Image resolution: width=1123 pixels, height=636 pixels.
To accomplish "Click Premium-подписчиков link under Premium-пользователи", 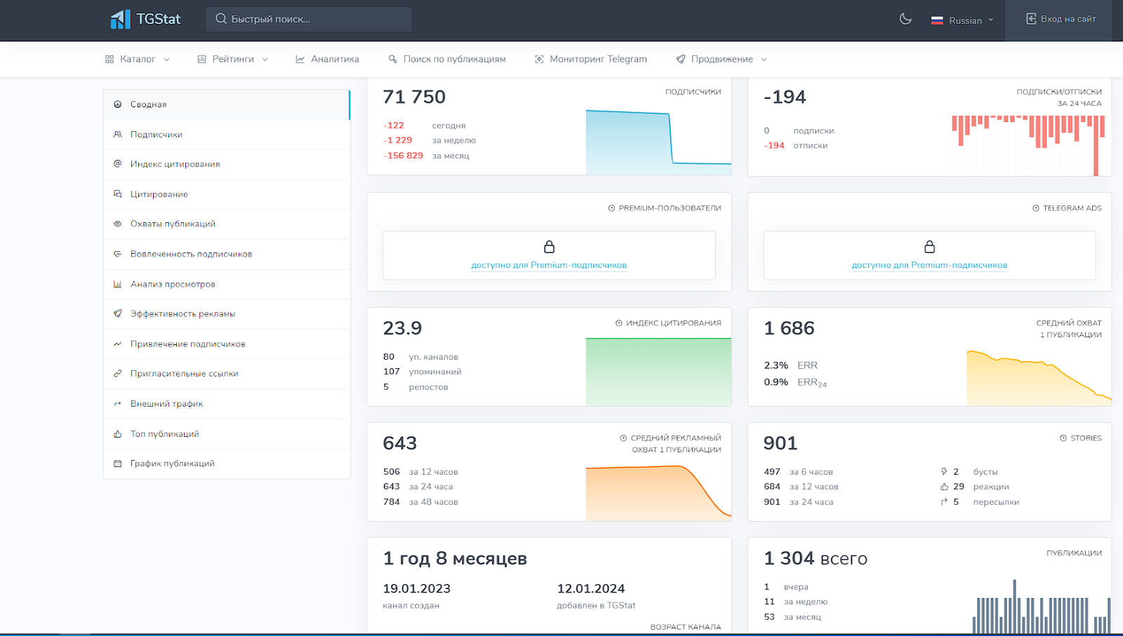I will point(549,265).
